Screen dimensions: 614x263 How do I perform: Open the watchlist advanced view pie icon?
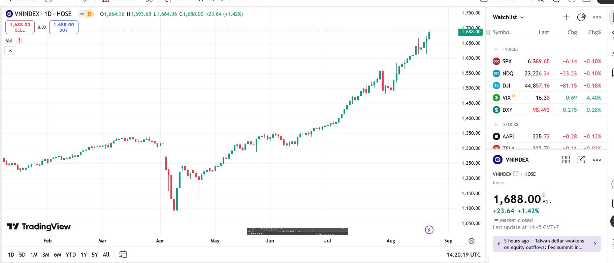tap(581, 17)
